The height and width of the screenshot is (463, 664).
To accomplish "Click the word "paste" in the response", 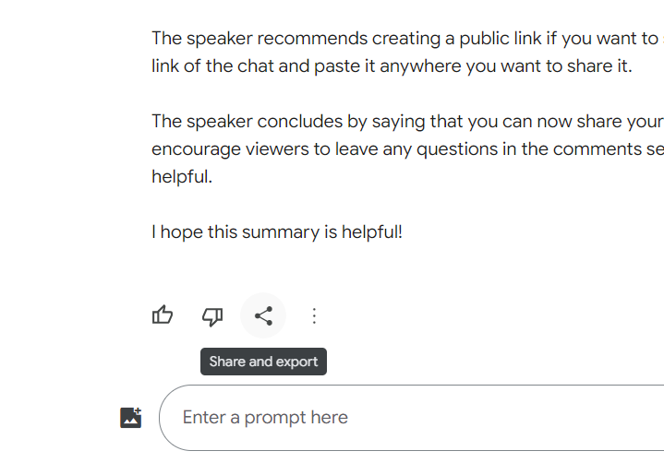I will (337, 66).
